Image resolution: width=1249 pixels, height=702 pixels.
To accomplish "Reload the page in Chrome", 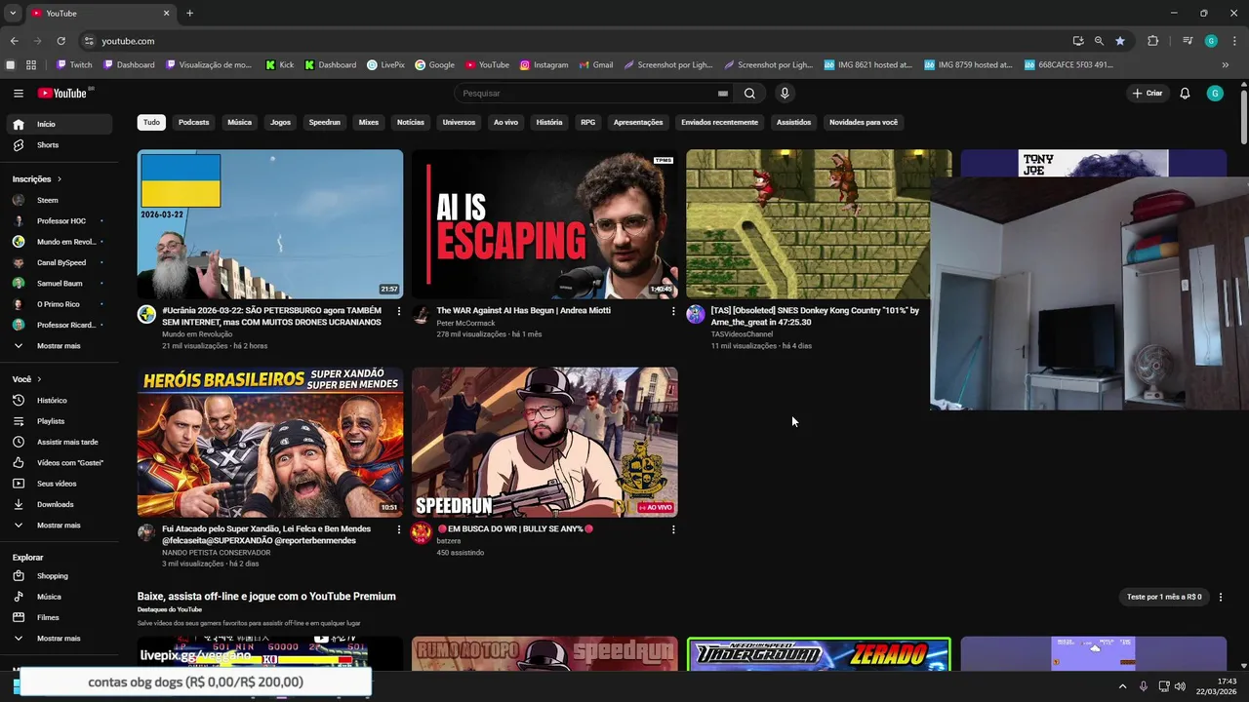I will pos(60,41).
